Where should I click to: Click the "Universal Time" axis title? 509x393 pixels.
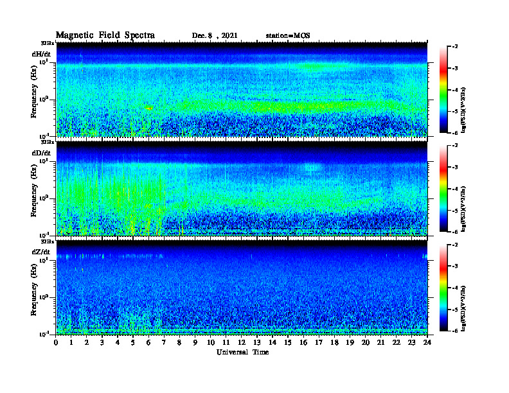coord(242,352)
